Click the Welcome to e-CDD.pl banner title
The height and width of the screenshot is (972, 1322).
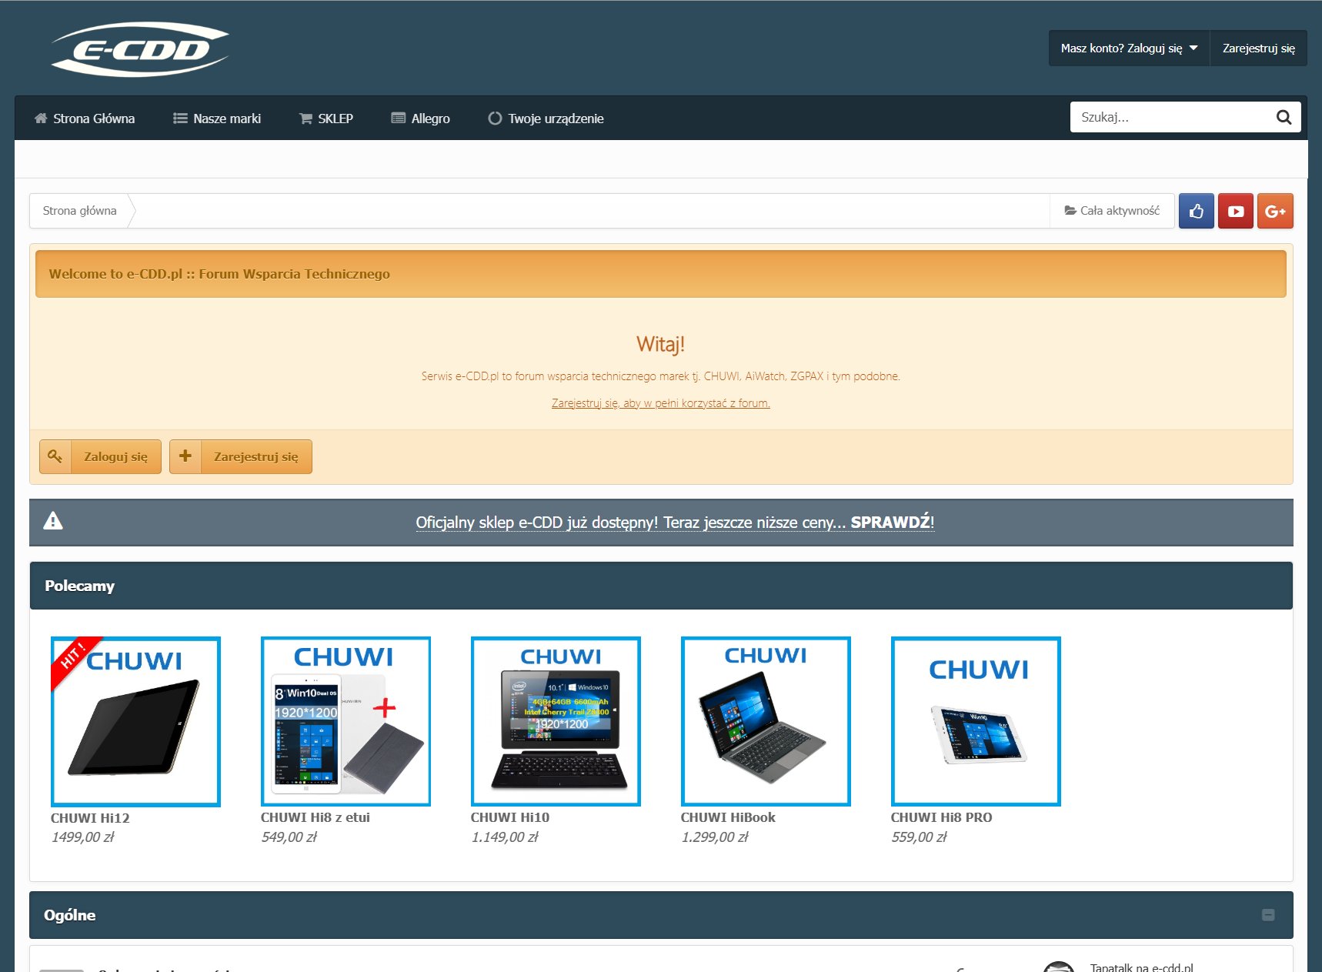(219, 274)
